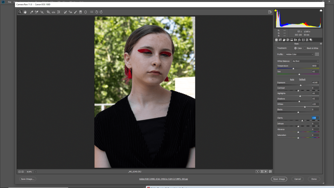
Task: Rotate image 90 degrees clockwise
Action: [x=101, y=12]
